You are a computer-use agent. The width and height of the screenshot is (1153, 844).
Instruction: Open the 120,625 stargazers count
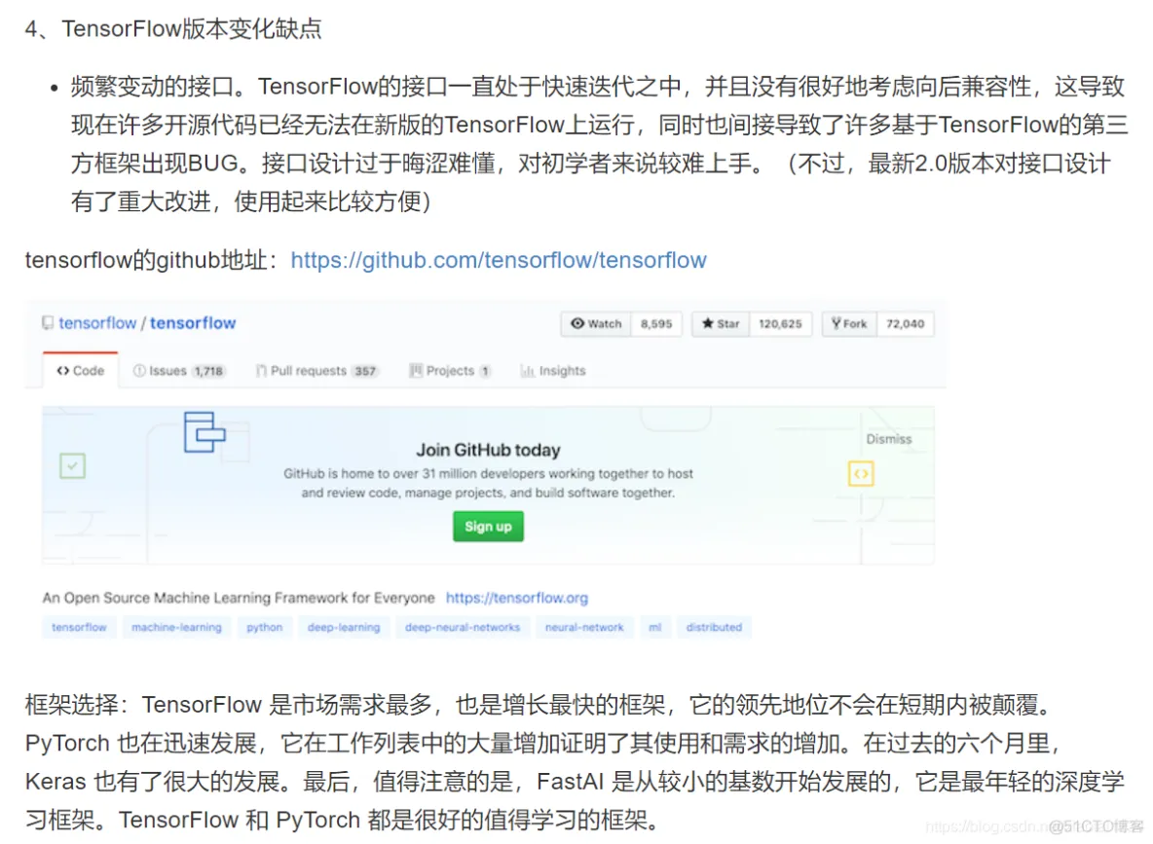point(780,323)
